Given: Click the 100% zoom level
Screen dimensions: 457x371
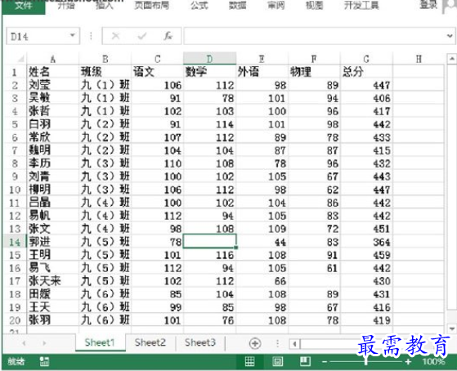Looking at the screenshot, I should 433,362.
